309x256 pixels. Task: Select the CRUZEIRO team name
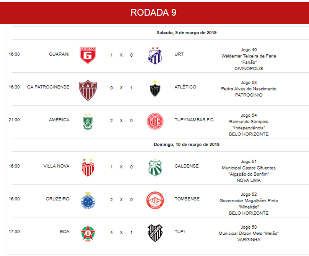pos(58,199)
